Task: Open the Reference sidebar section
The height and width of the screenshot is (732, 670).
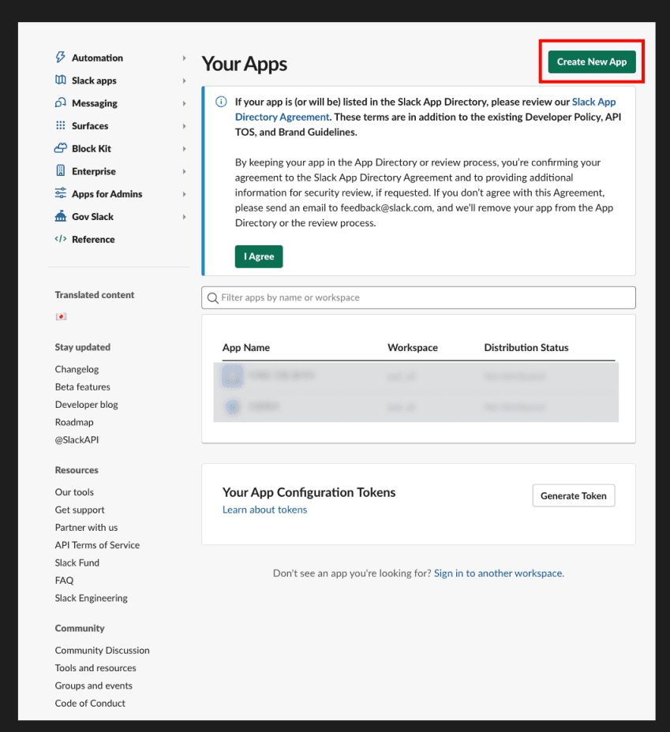Action: 93,239
